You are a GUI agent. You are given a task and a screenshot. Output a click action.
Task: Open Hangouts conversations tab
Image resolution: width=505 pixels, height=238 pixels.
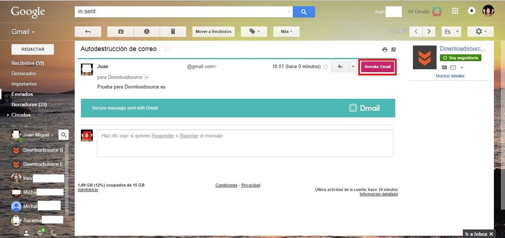[x=40, y=232]
